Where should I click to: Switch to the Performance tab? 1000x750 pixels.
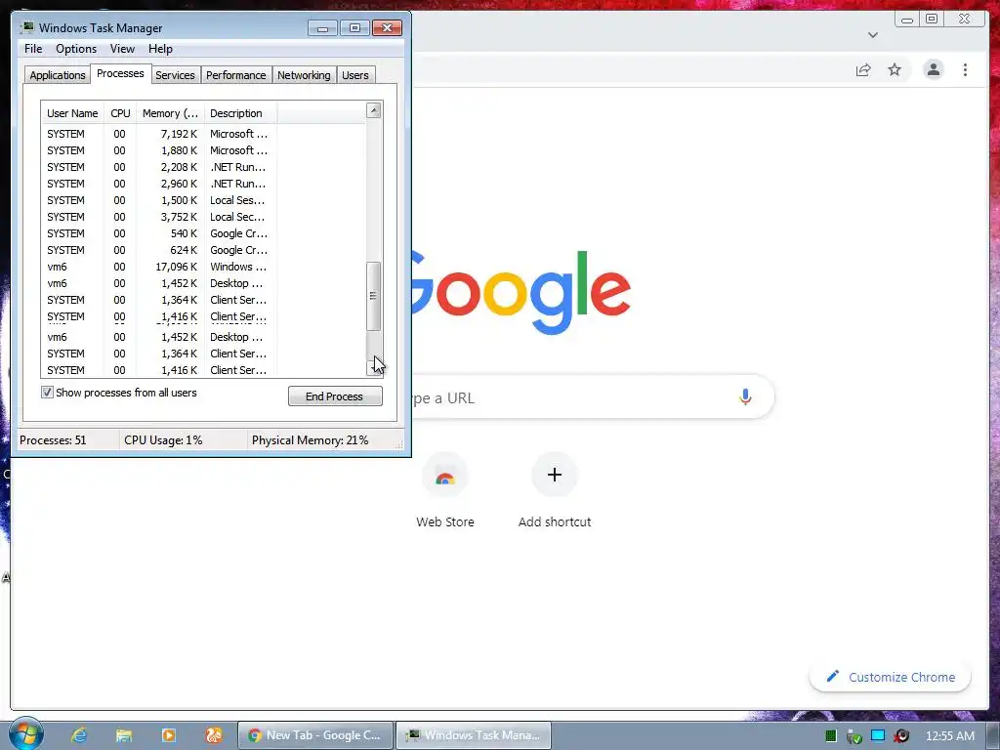pyautogui.click(x=235, y=75)
